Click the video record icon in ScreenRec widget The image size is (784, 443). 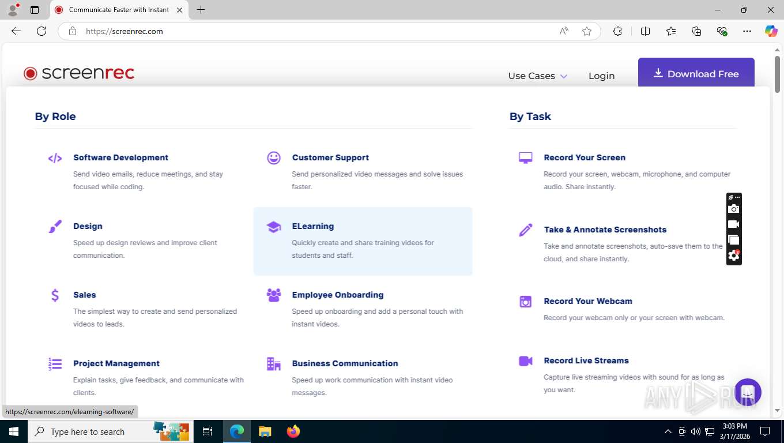point(733,224)
